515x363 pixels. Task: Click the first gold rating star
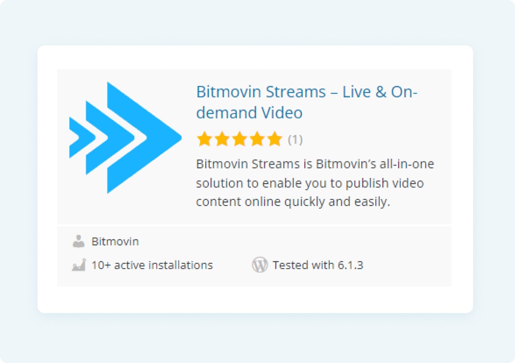tap(204, 139)
